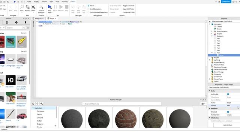Click the Play Here button
240x135 pixels.
pos(50,9)
